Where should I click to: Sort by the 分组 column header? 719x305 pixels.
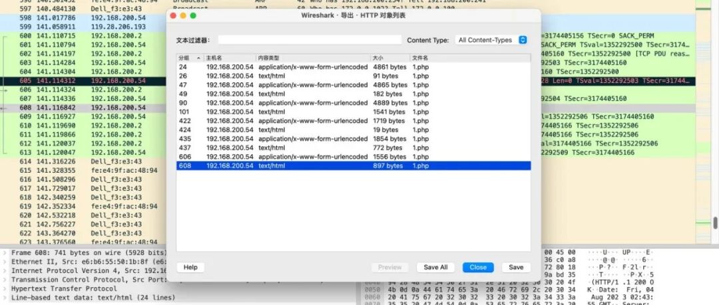(190, 58)
